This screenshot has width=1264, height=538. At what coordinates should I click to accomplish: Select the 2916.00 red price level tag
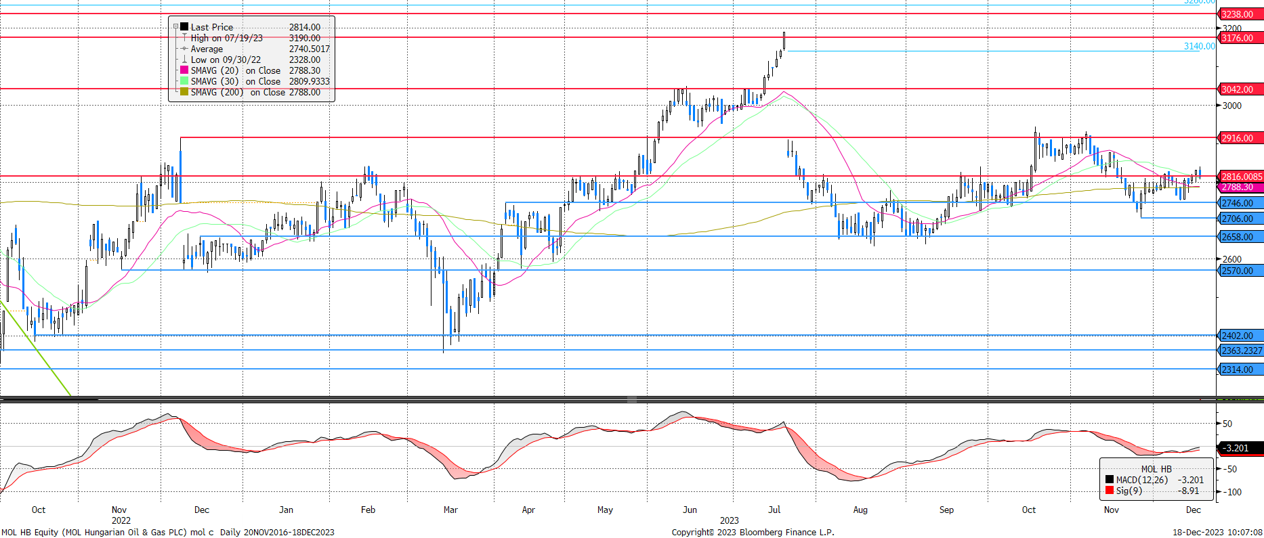pos(1239,138)
